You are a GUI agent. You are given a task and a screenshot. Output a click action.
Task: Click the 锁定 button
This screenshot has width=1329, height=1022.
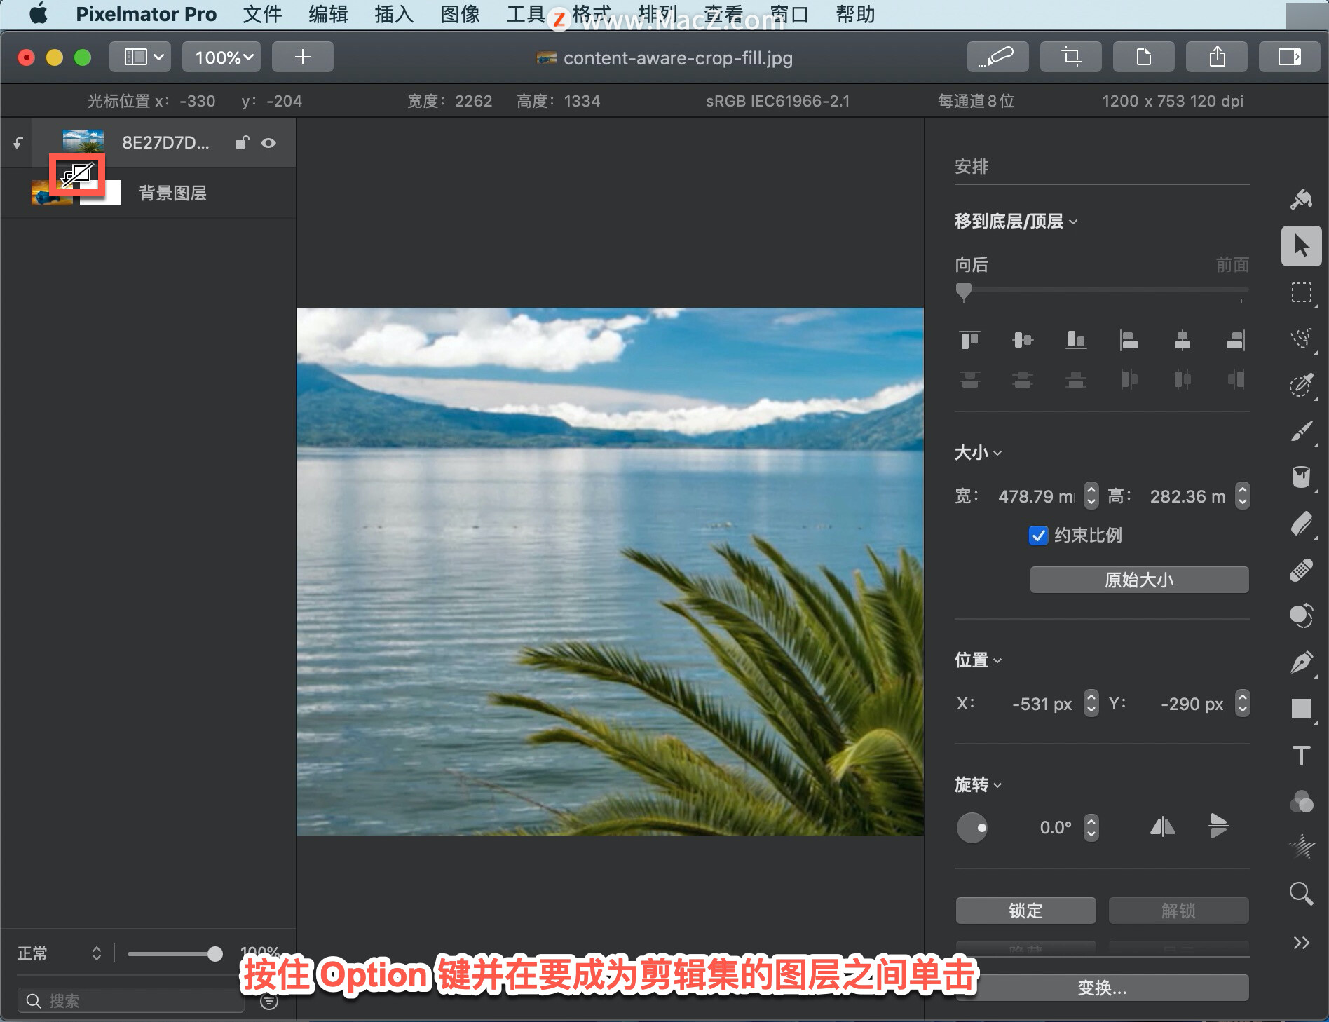[1025, 911]
